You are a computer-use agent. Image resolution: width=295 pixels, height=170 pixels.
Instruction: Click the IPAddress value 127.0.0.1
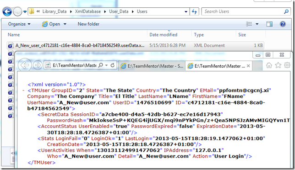[208, 150]
